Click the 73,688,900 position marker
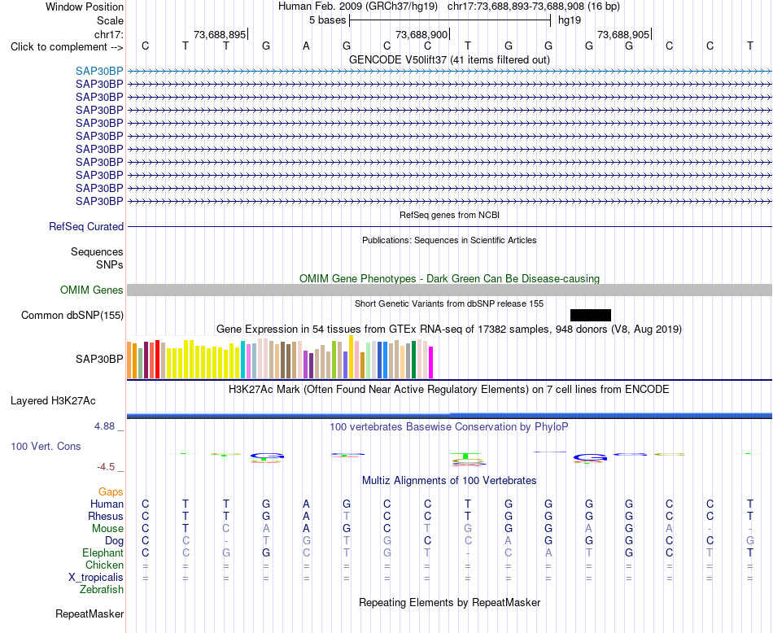This screenshot has width=773, height=633. [421, 34]
